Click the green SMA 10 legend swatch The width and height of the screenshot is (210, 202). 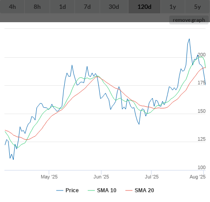[x=91, y=190]
